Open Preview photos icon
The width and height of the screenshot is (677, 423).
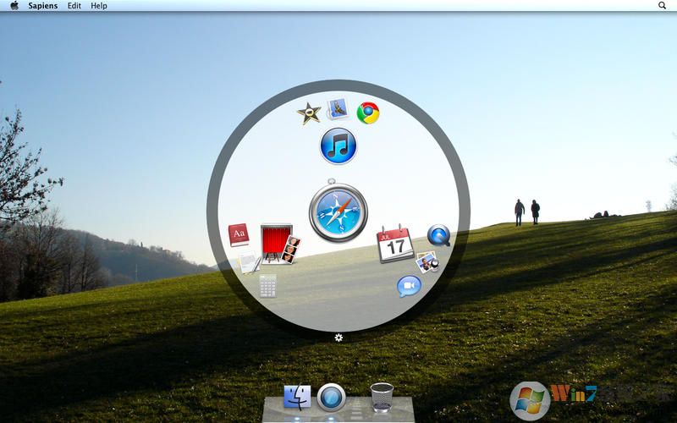click(427, 262)
